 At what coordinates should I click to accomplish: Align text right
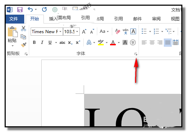click(x=160, y=42)
